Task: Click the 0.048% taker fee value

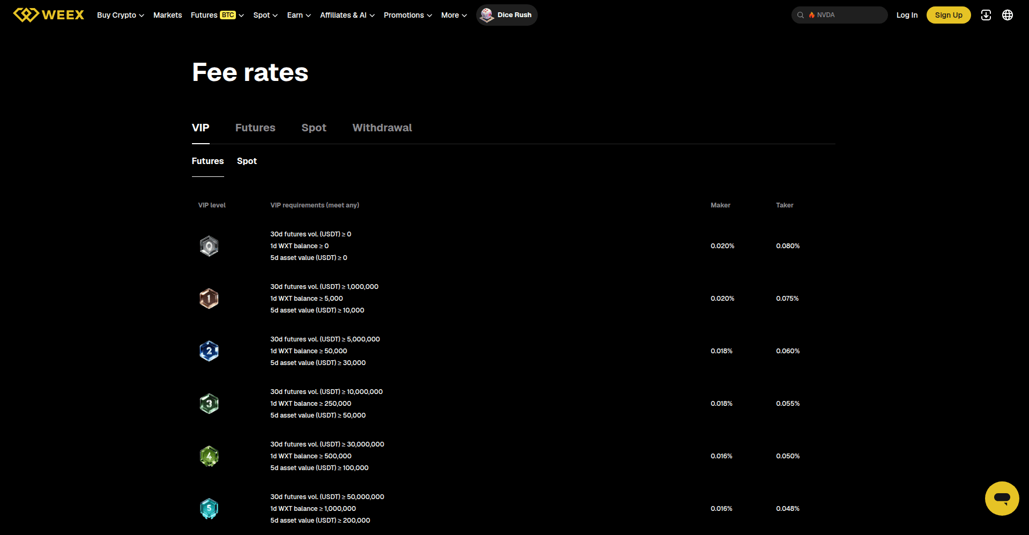Action: [788, 509]
